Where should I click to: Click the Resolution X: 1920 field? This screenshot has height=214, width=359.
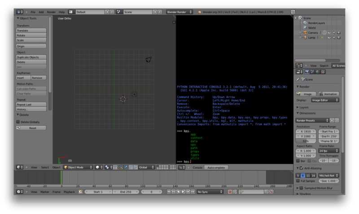[x=306, y=131]
